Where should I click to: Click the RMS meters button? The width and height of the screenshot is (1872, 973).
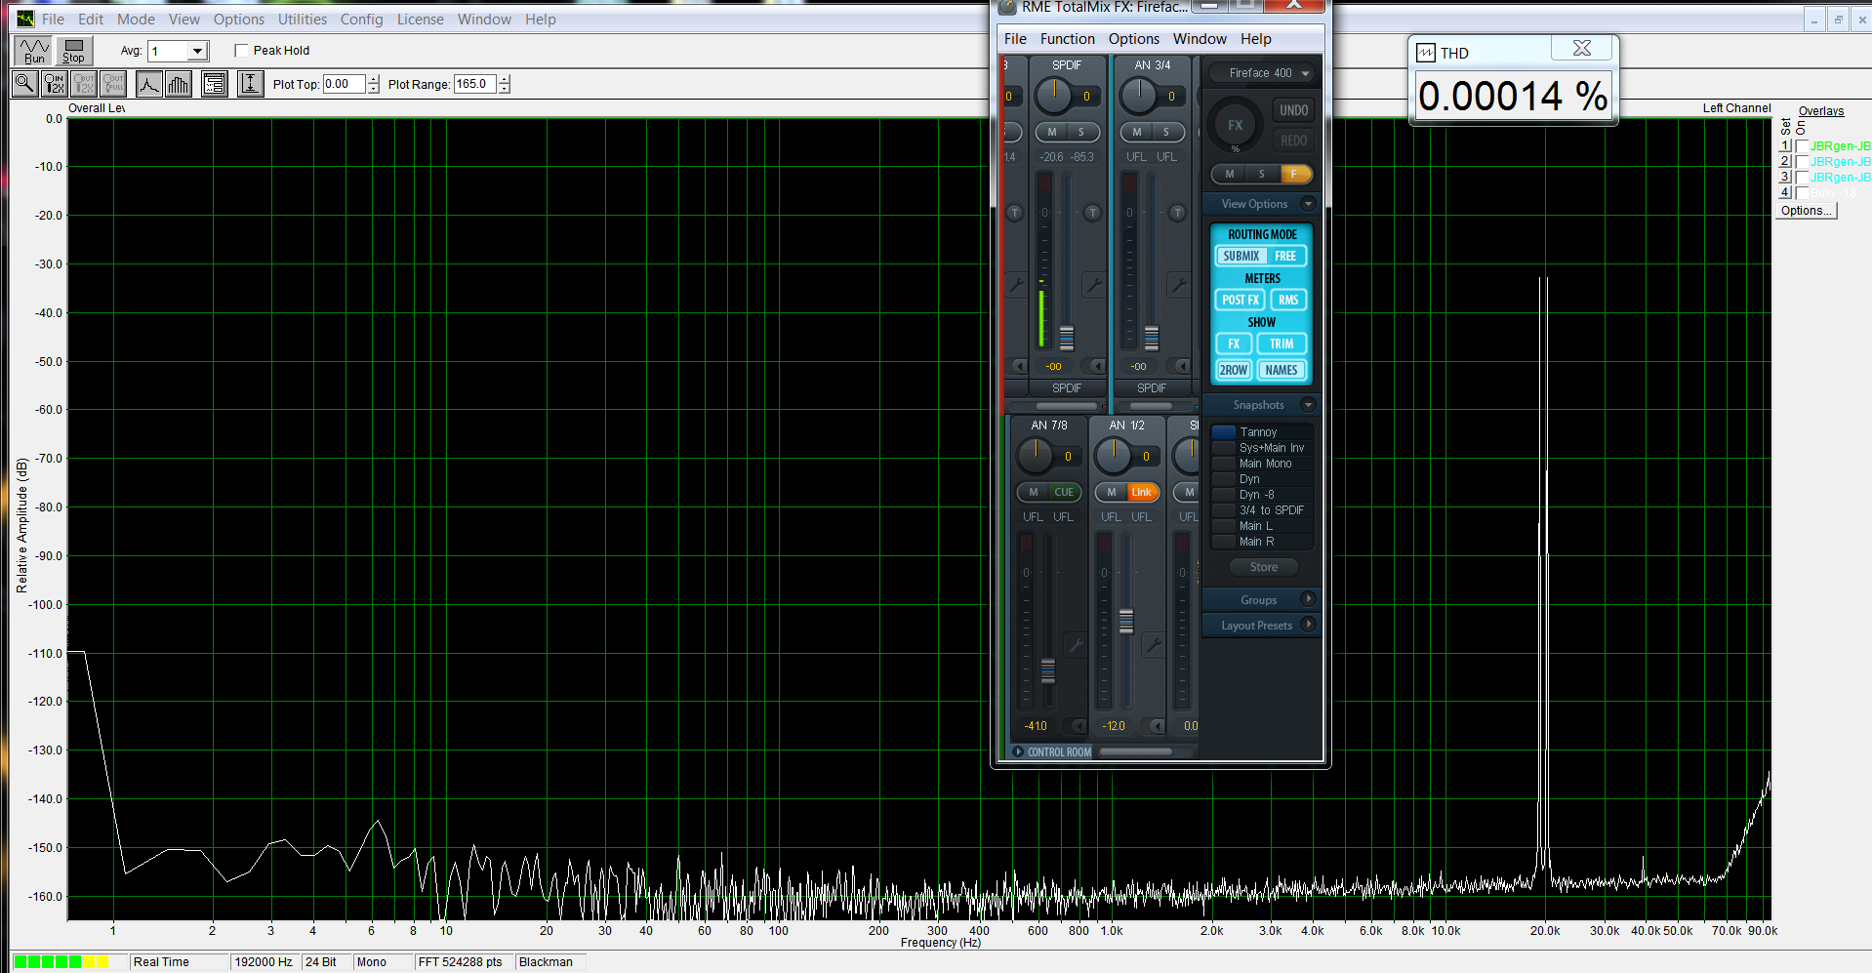coord(1288,300)
